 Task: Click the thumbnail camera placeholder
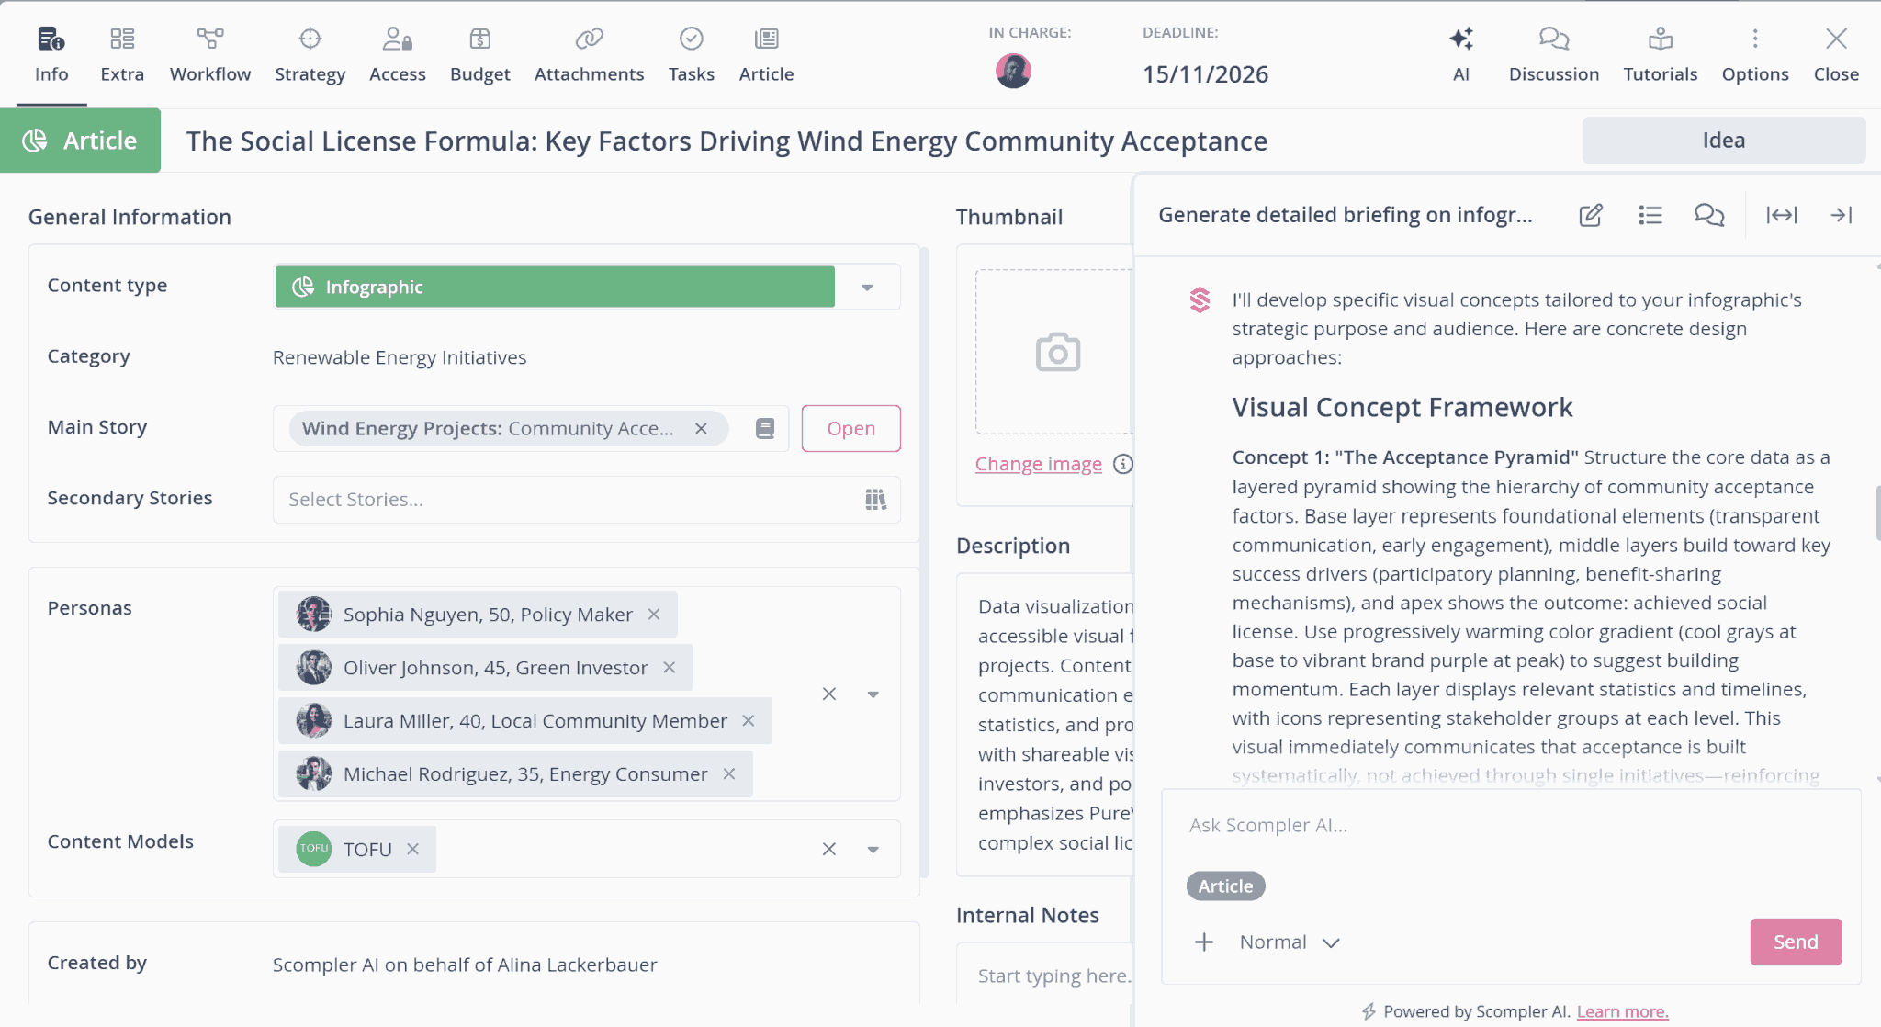point(1057,352)
